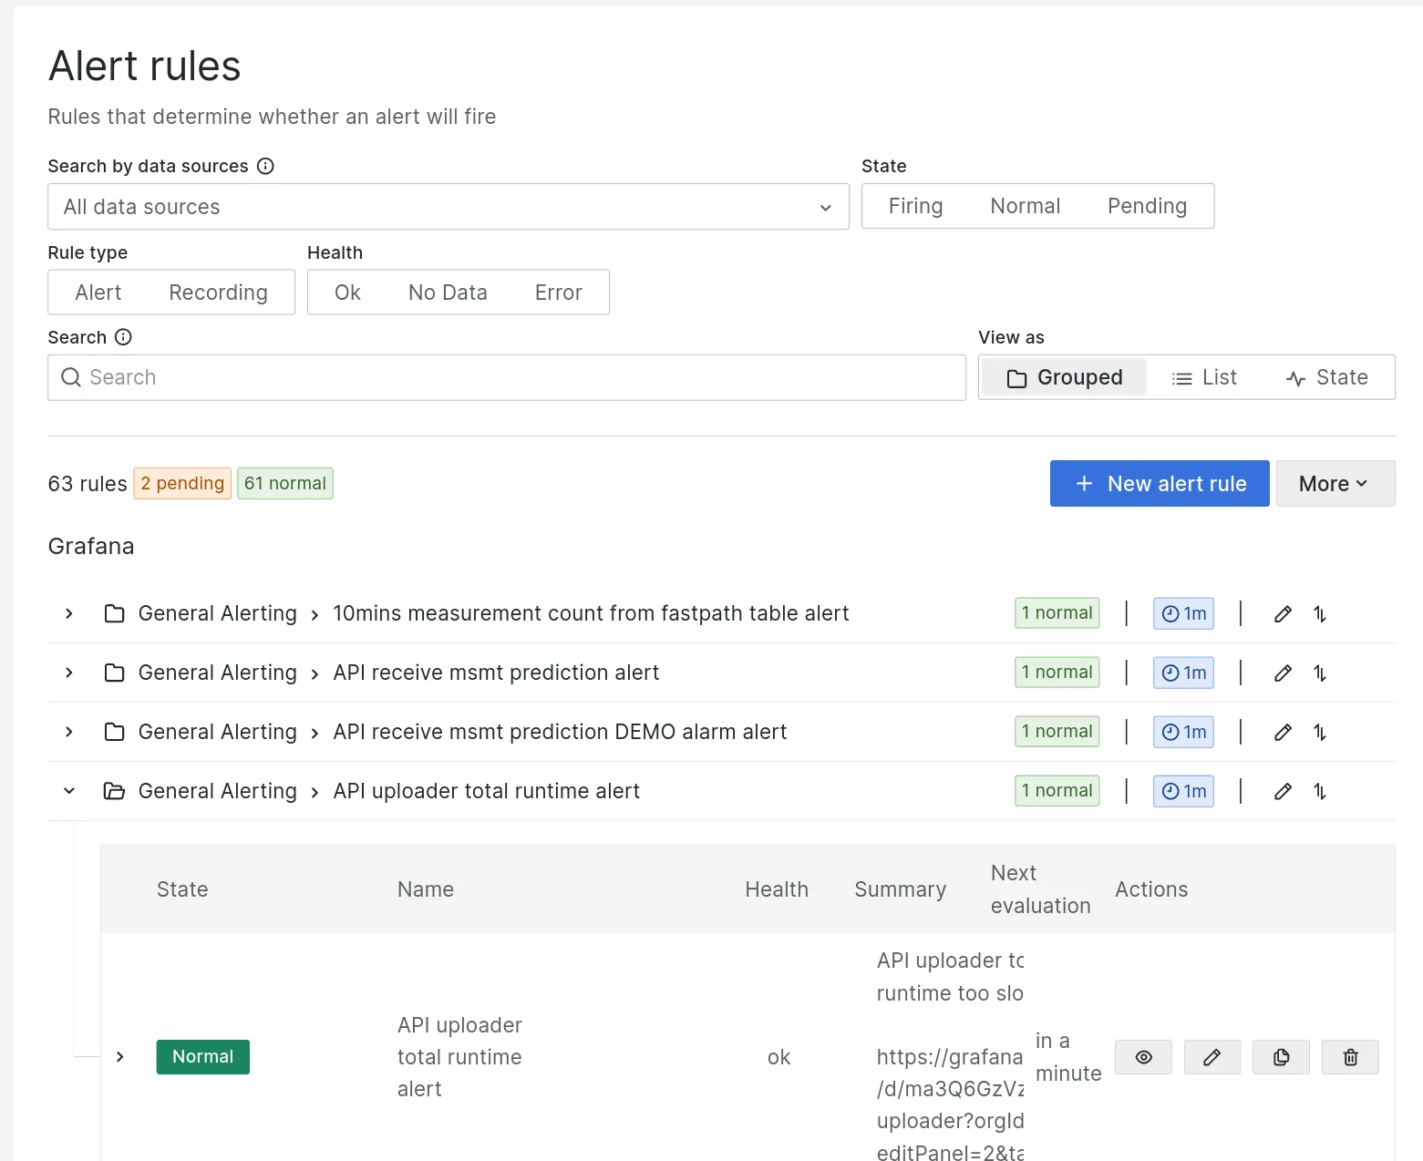Reorder rules in API receive msmt prediction alert group

point(1320,673)
